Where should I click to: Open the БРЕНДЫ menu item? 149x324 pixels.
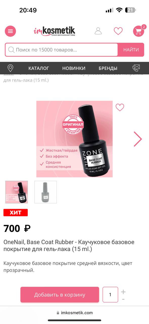[108, 68]
